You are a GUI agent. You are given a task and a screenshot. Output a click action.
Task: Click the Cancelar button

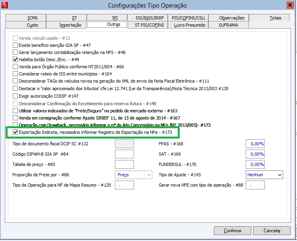(272, 231)
